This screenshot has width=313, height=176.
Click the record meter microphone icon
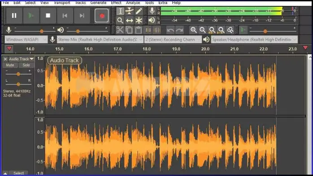[x=152, y=11]
